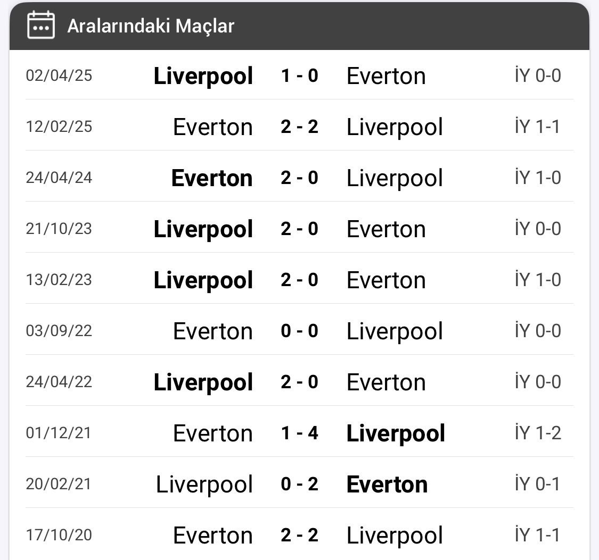
Task: Open the 03/09/22 goalless draw match
Action: tap(299, 331)
